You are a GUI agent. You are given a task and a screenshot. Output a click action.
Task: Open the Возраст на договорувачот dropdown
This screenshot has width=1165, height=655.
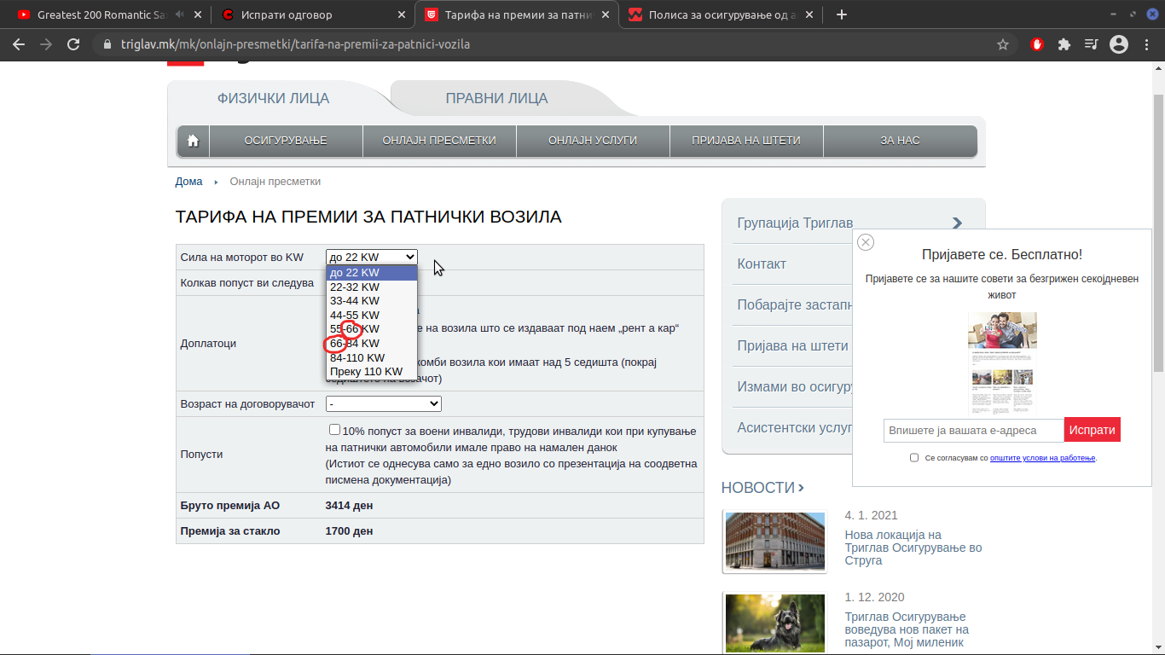(384, 403)
